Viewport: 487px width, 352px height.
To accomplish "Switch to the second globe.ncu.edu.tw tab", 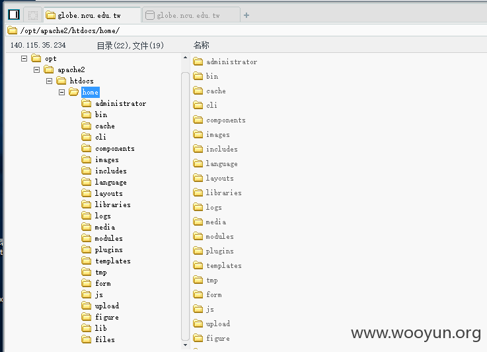I will click(x=192, y=15).
